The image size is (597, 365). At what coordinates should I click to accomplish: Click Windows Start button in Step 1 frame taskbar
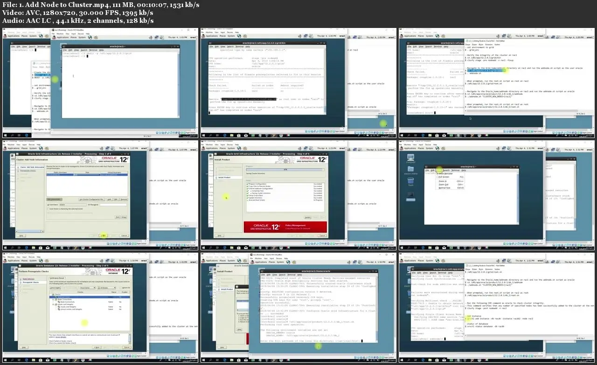point(5,248)
